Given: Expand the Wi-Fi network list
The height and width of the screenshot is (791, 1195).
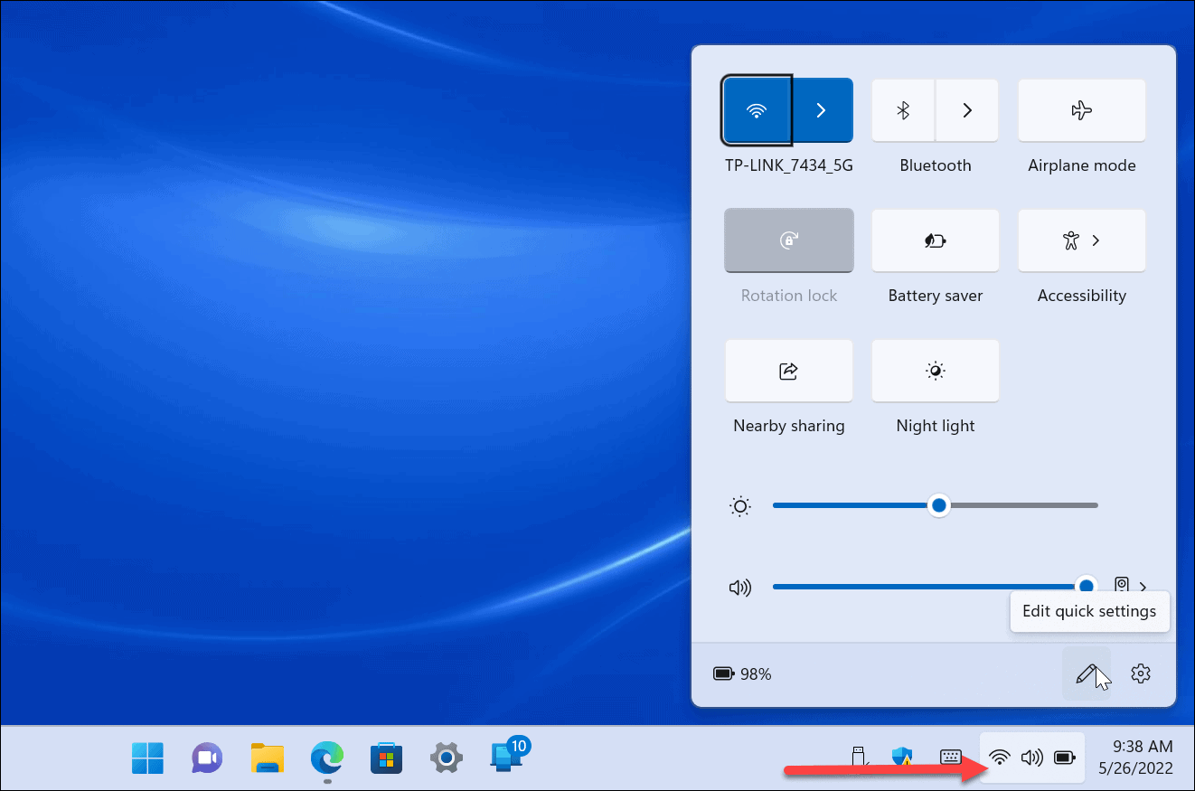Looking at the screenshot, I should click(x=821, y=110).
